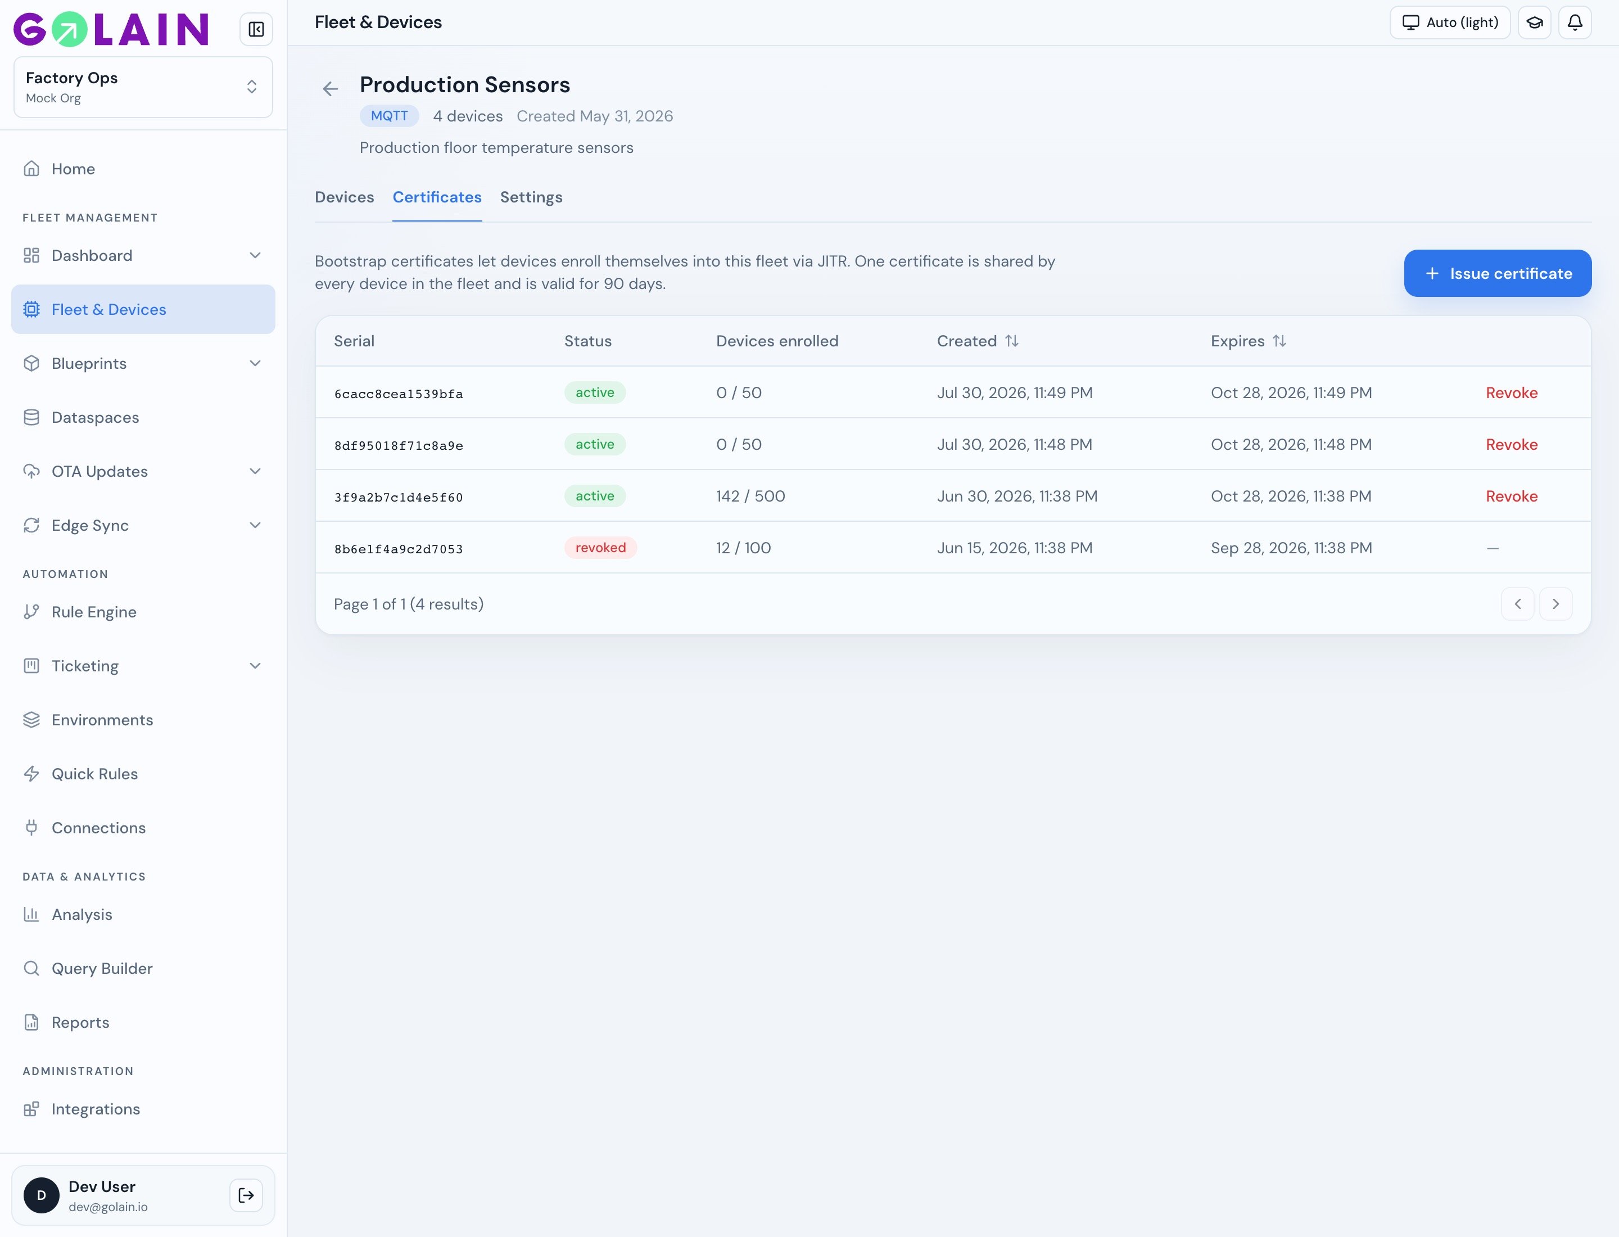Open the graduation cap learning icon
1619x1237 pixels.
coord(1534,22)
